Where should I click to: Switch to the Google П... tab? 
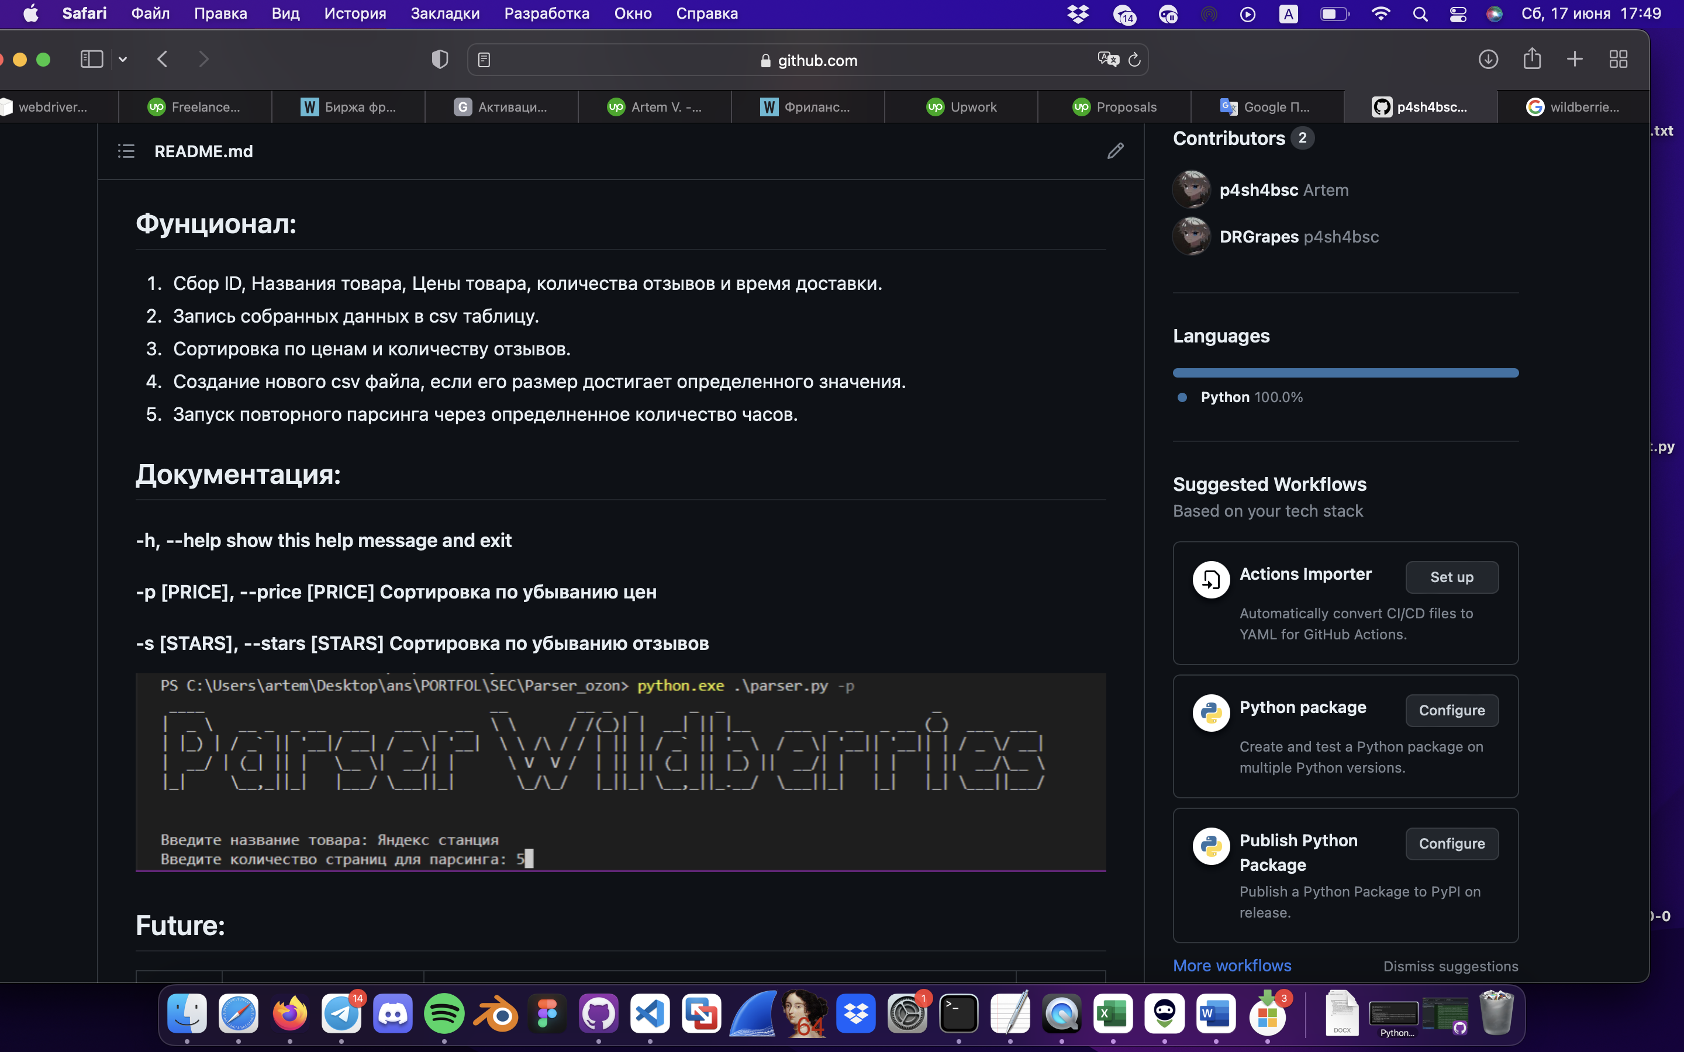[x=1267, y=106]
